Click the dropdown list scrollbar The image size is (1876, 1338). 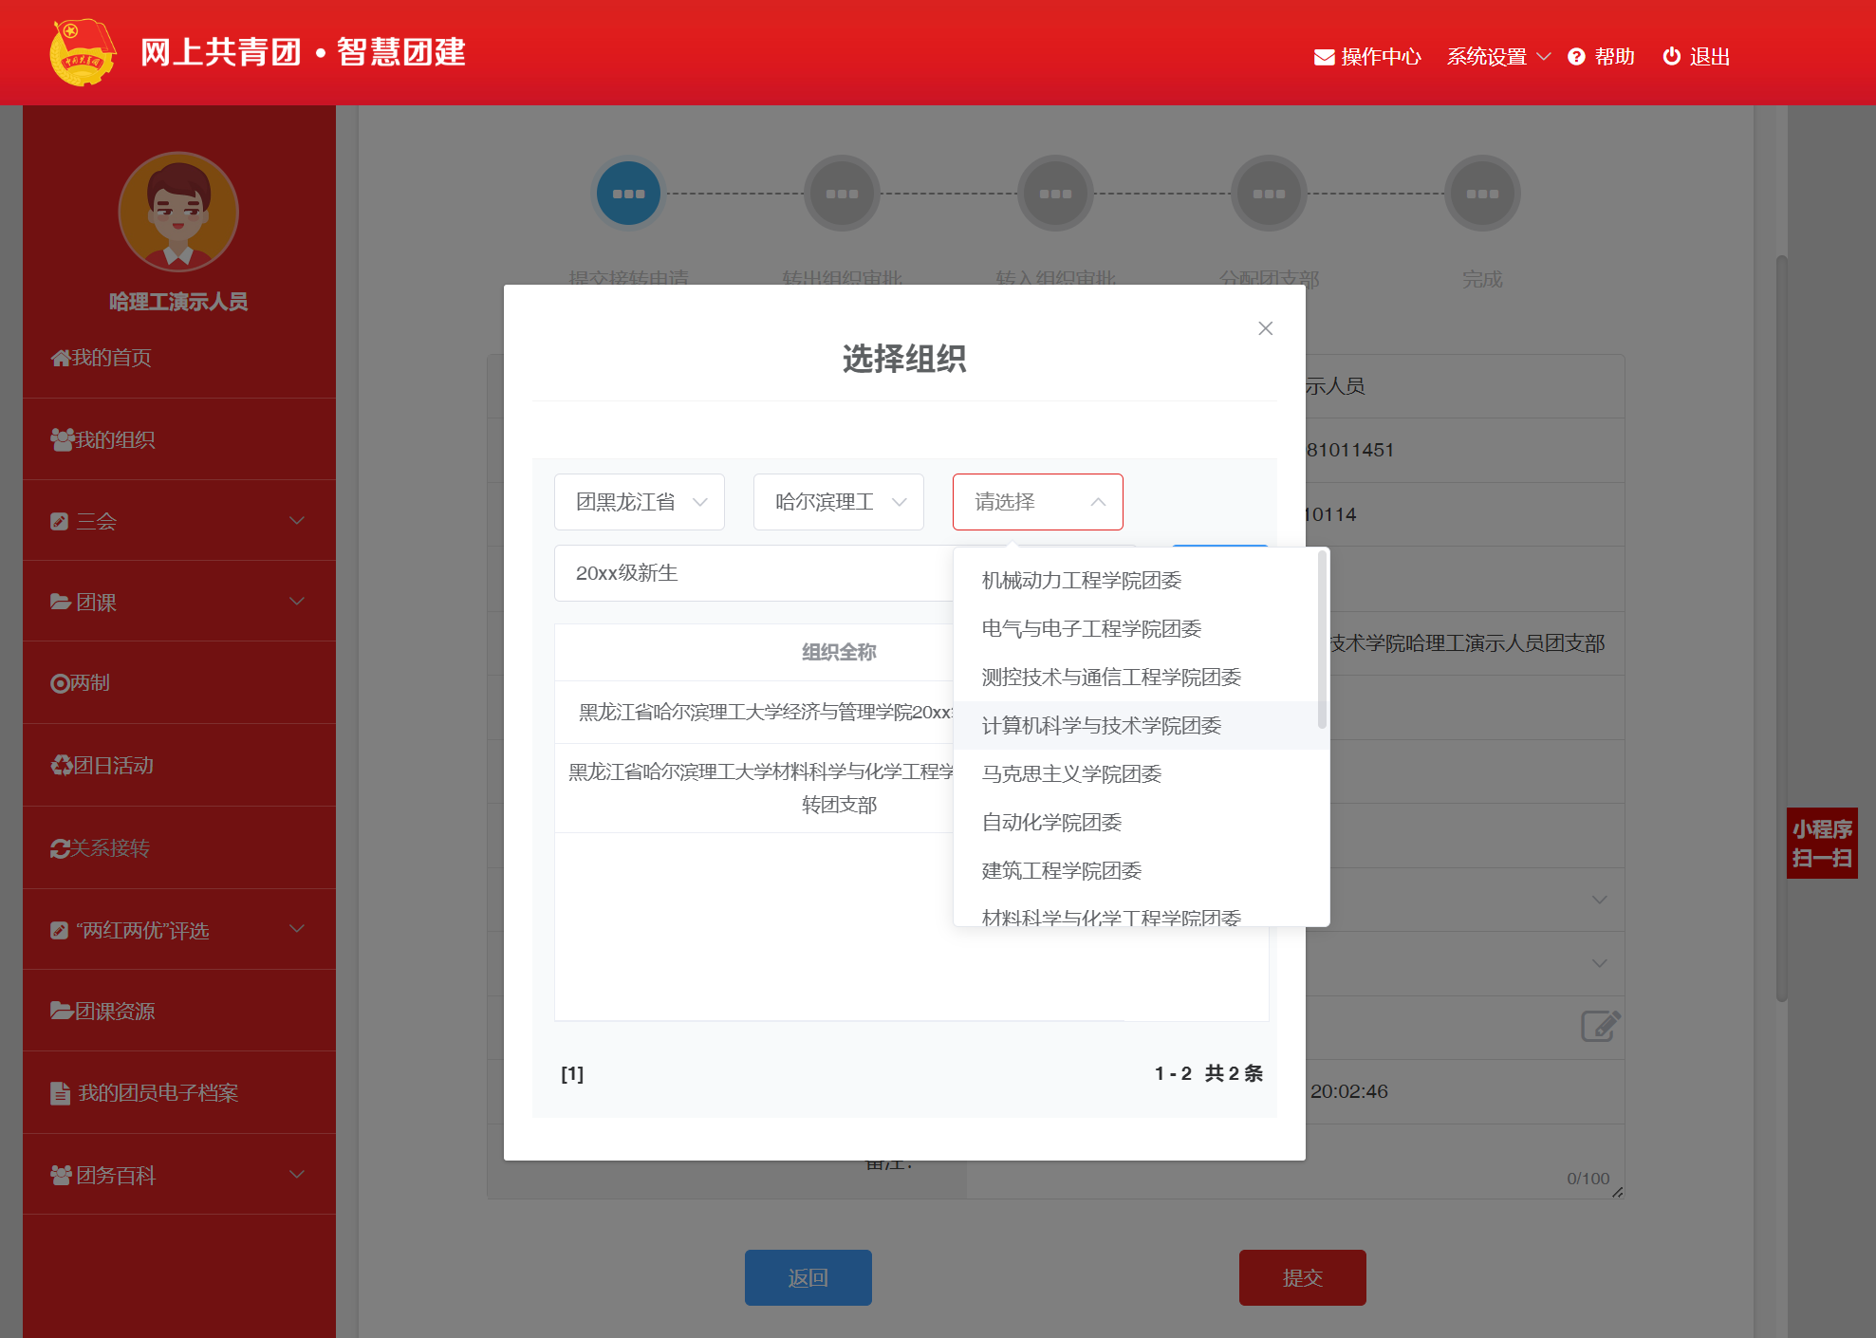point(1322,641)
